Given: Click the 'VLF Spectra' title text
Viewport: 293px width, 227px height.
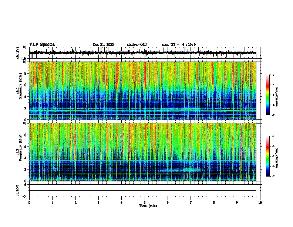Looking at the screenshot, I should pos(42,44).
